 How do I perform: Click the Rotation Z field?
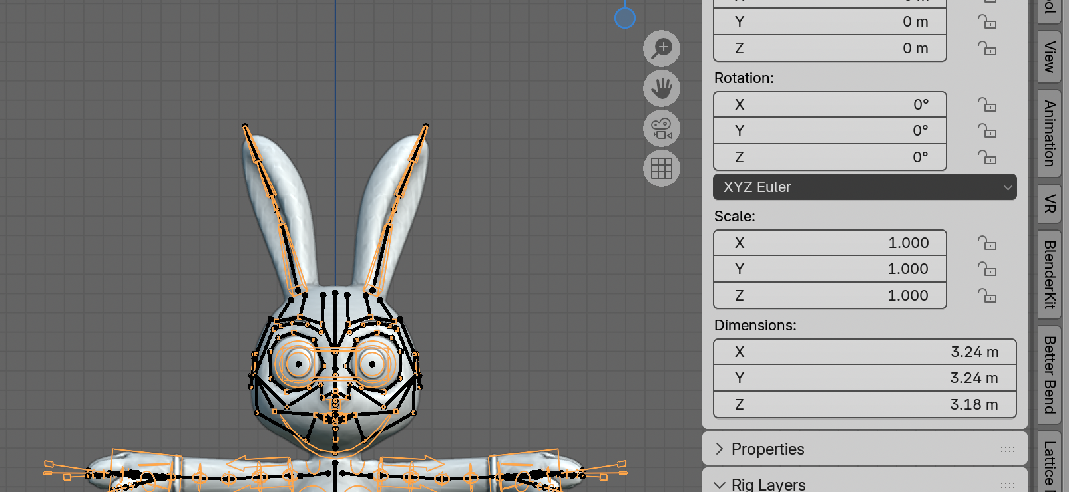pos(830,158)
